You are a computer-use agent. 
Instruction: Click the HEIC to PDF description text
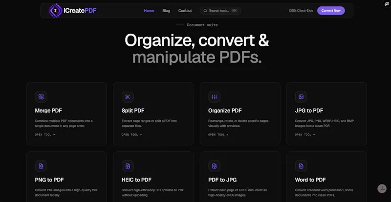(152, 193)
